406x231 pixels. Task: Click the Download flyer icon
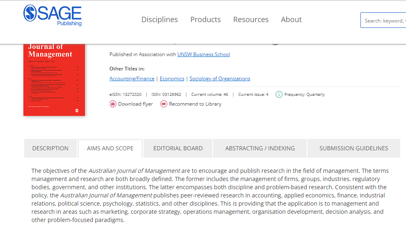[113, 104]
